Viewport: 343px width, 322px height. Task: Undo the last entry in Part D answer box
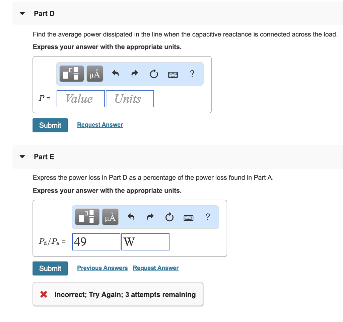[x=115, y=74]
